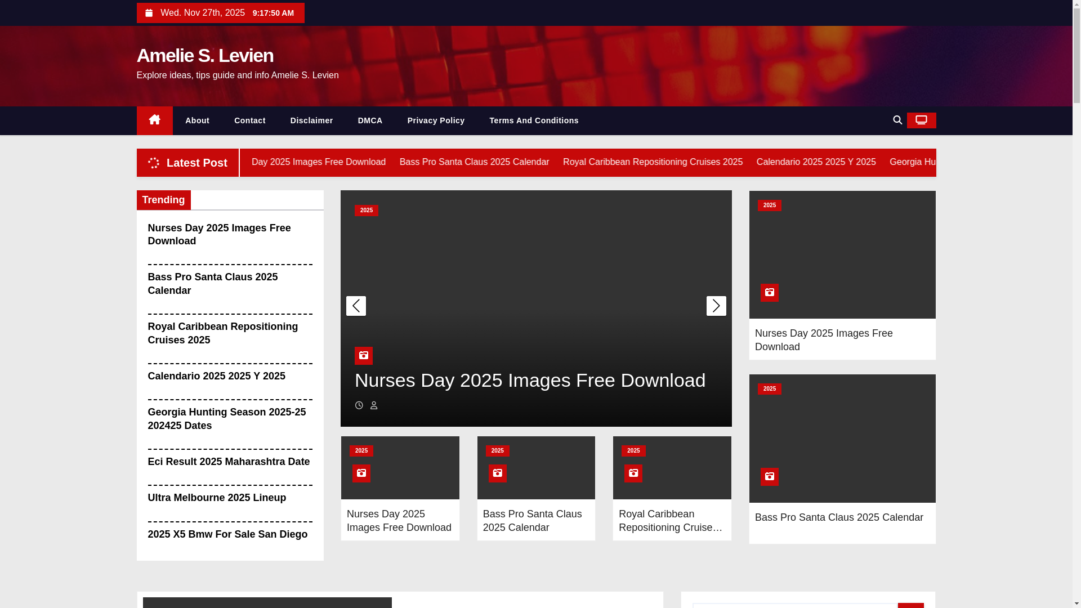The height and width of the screenshot is (608, 1081).
Task: Open the Disclaimer page
Action: tap(312, 120)
